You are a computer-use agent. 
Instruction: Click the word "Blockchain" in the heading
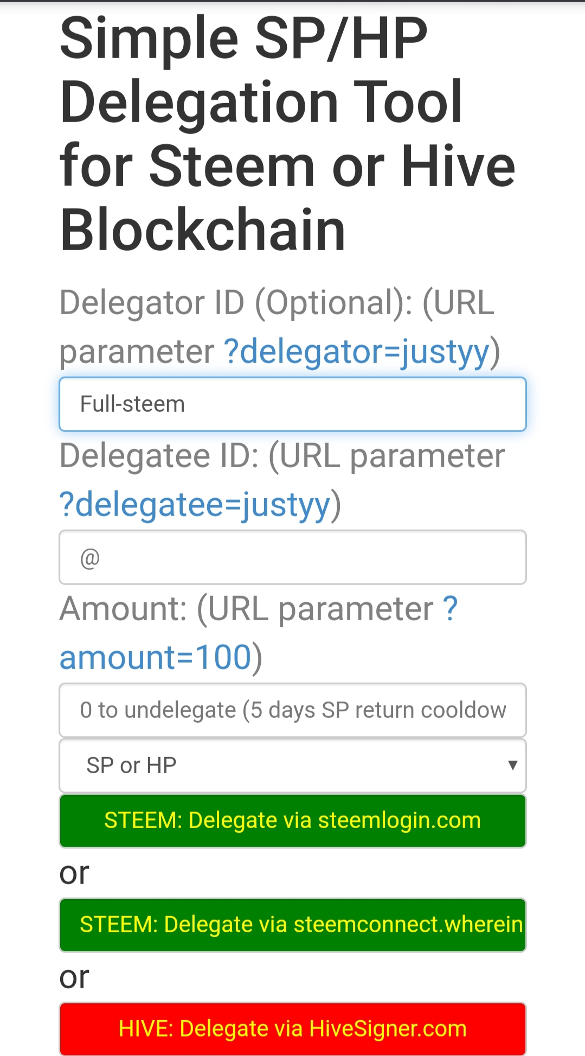(203, 230)
